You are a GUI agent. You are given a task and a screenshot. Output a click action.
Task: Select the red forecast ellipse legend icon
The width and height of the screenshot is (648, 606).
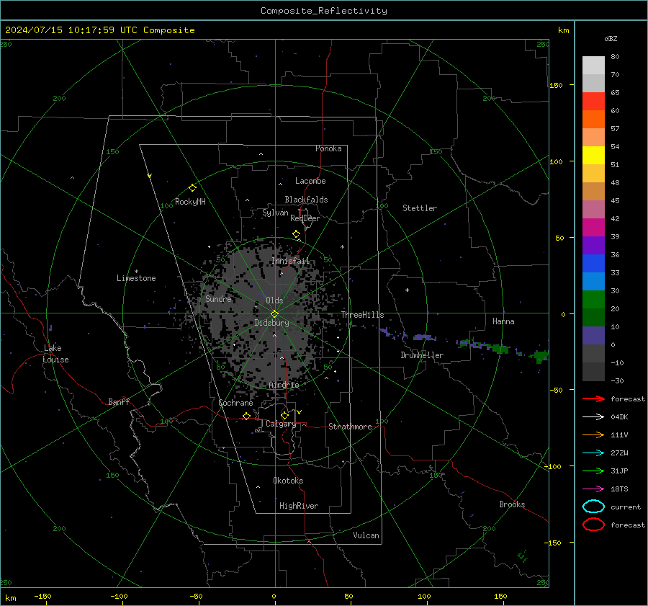[593, 525]
